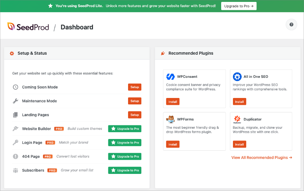Click the Setup & Status gear icon
This screenshot has height=191, width=304.
point(12,53)
